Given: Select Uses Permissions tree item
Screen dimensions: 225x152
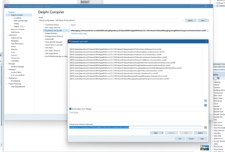Looking at the screenshot, I should click(x=17, y=44).
